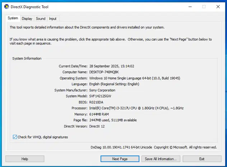227x167 pixels.
Task: Open the Sound tab
Action: point(41,19)
